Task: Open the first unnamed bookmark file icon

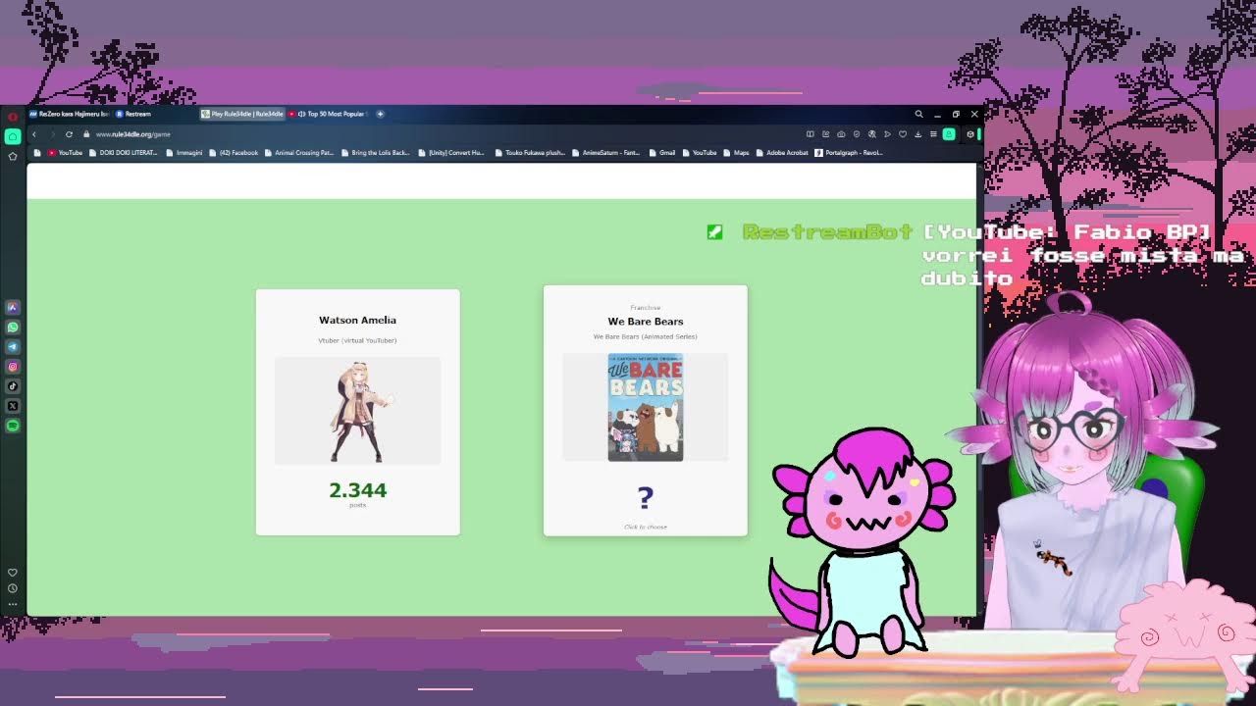Action: click(x=37, y=153)
